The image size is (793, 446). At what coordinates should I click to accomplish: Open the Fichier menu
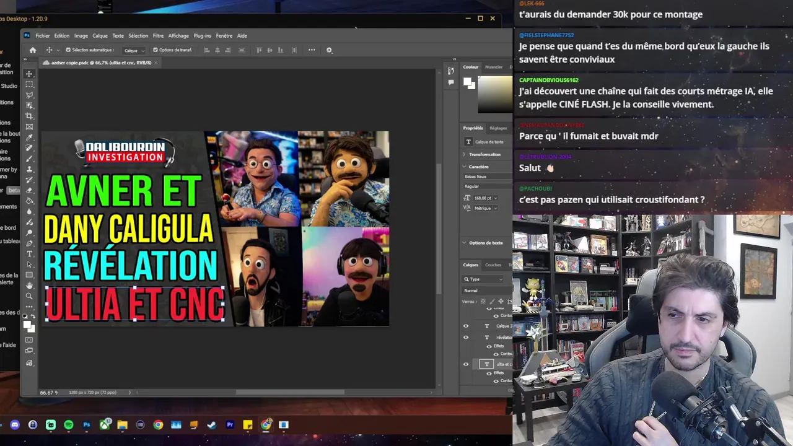pos(43,36)
